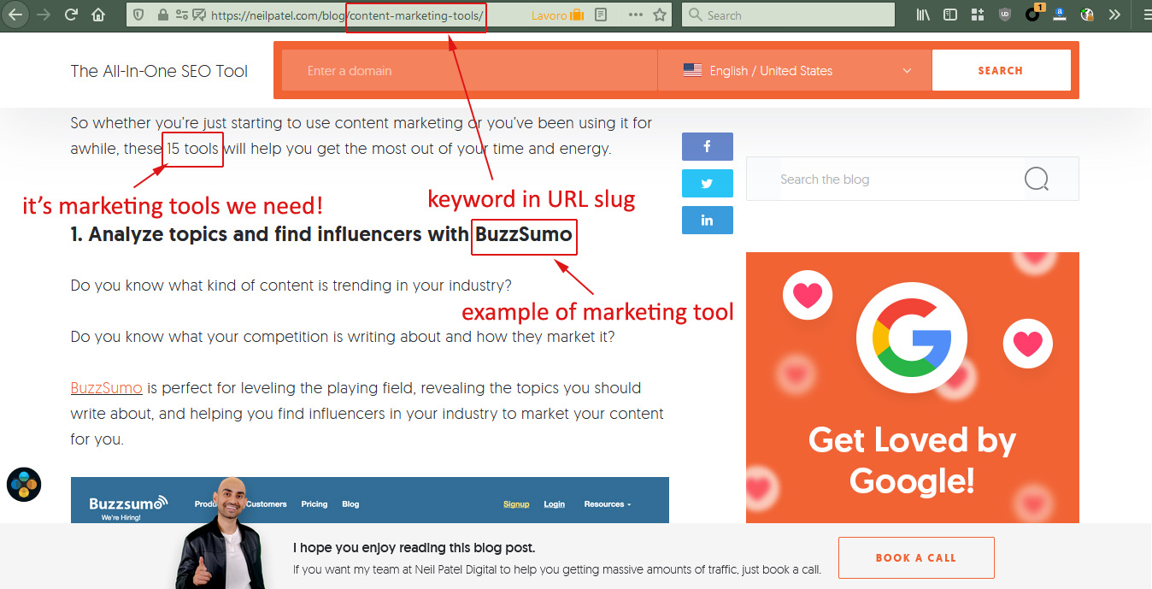1152x589 pixels.
Task: Share article on LinkedIn
Action: [708, 221]
